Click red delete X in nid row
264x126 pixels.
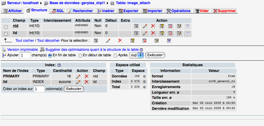[153, 26]
